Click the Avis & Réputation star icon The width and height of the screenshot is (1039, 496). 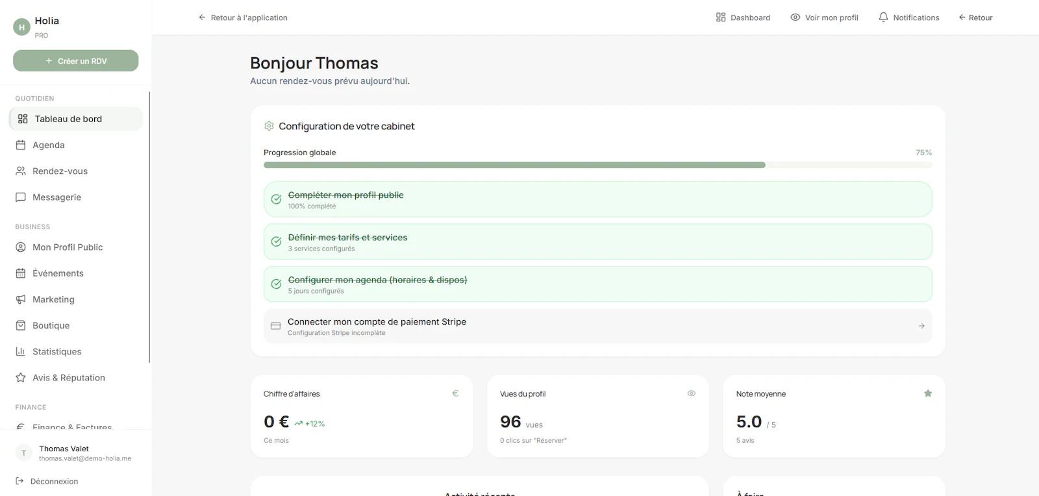pos(21,377)
